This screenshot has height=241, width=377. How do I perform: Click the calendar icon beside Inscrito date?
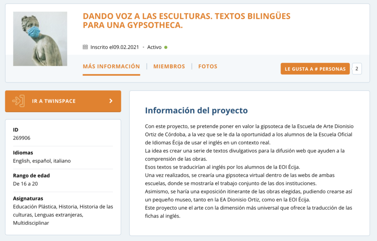(85, 47)
